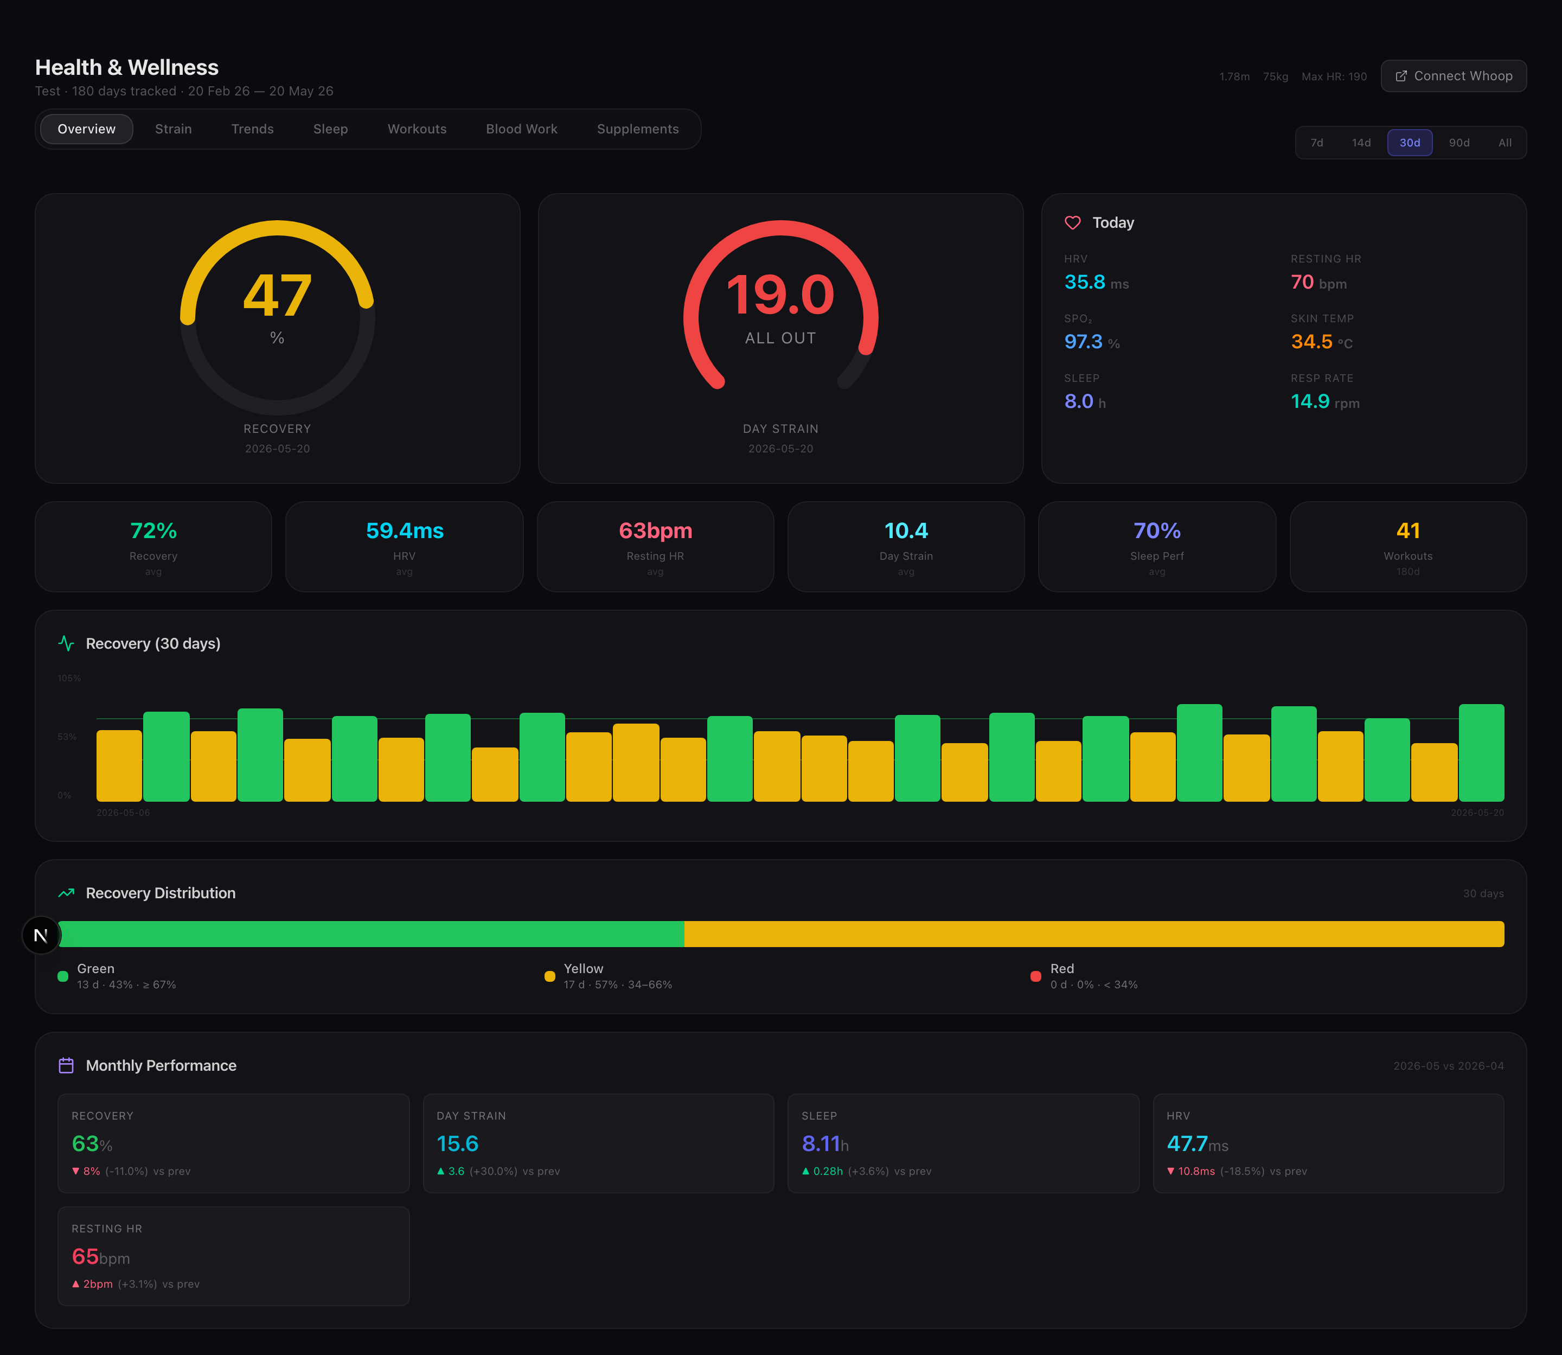1562x1355 pixels.
Task: Click the green up arrow beside 3.6 in the Day Strain card
Action: tap(441, 1171)
